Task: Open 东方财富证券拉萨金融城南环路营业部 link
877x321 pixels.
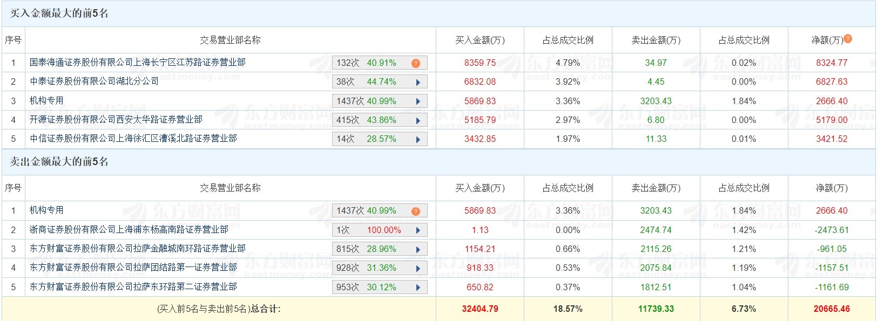Action: tap(138, 248)
